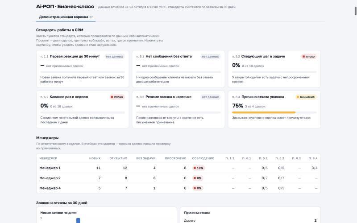
Task: Click the 0/7 cell under П. 5.2
Action: coord(265,178)
